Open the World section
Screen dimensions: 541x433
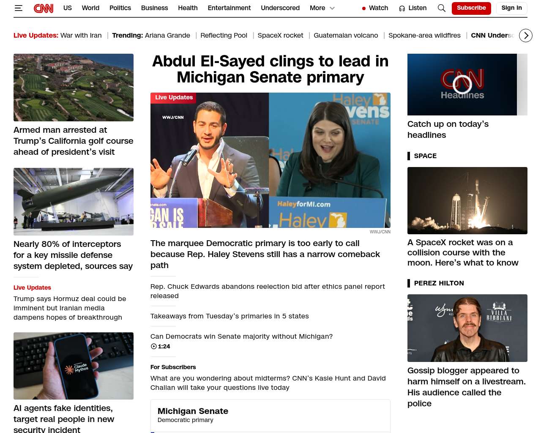pyautogui.click(x=90, y=8)
